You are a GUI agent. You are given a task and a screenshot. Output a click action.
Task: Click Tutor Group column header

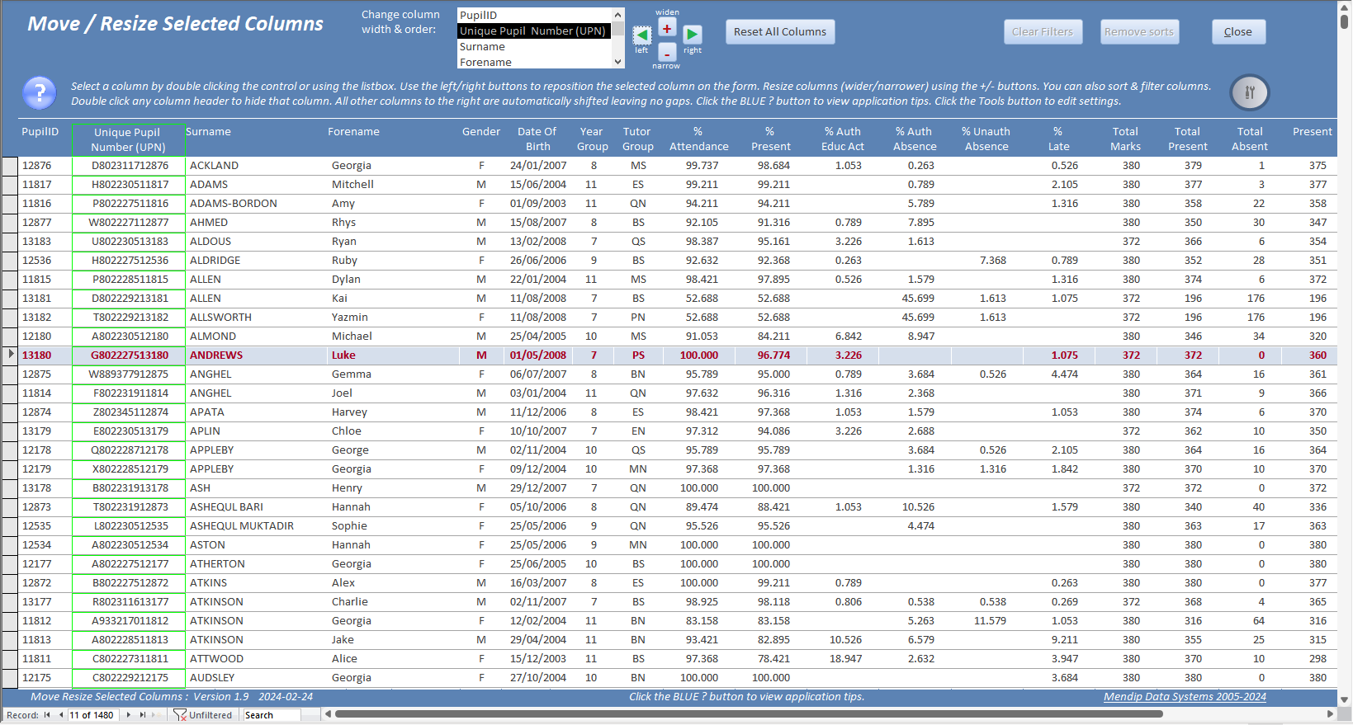click(637, 139)
